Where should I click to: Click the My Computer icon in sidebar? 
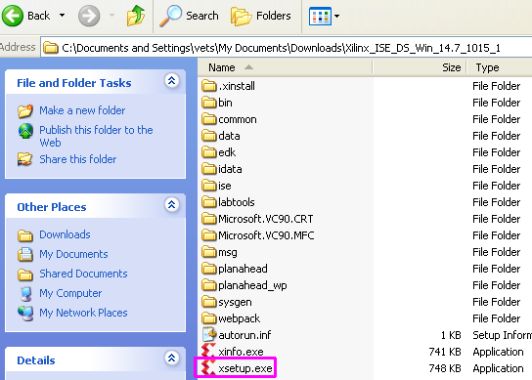[25, 294]
